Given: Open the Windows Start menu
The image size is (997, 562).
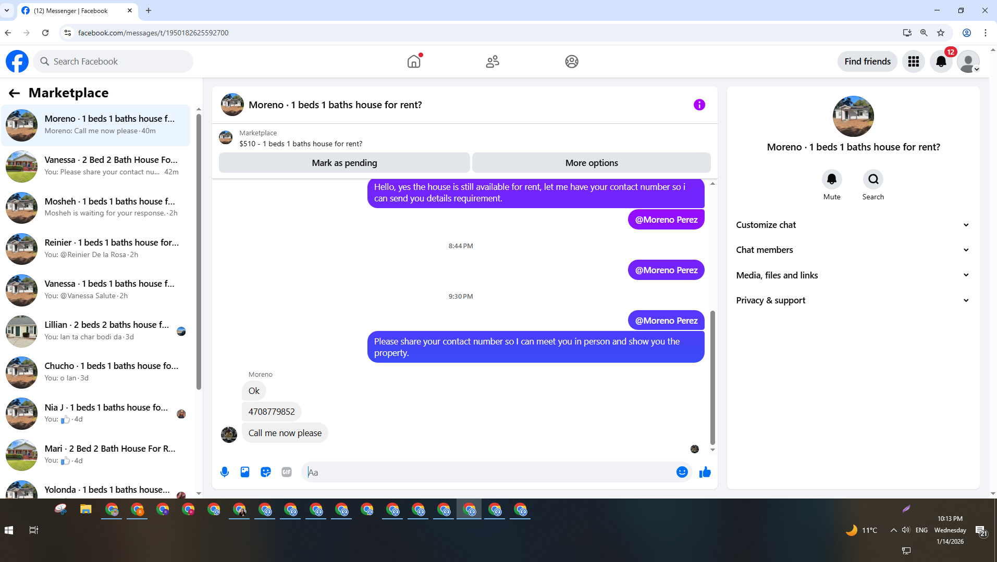Looking at the screenshot, I should tap(9, 530).
